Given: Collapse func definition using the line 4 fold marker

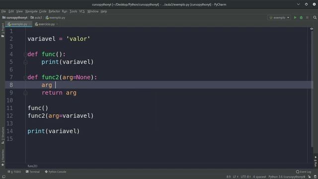Looking at the screenshot, I should (x=25, y=54).
